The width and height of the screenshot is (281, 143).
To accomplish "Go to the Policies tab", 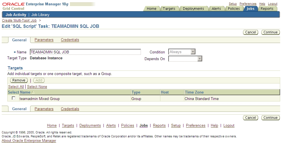I will click(x=234, y=9).
